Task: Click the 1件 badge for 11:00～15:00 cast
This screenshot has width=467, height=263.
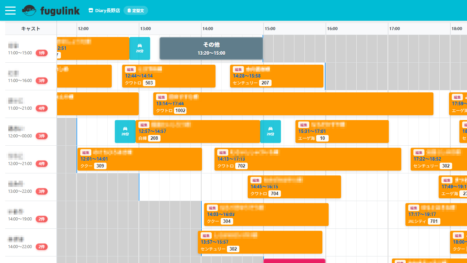Action: [x=42, y=53]
